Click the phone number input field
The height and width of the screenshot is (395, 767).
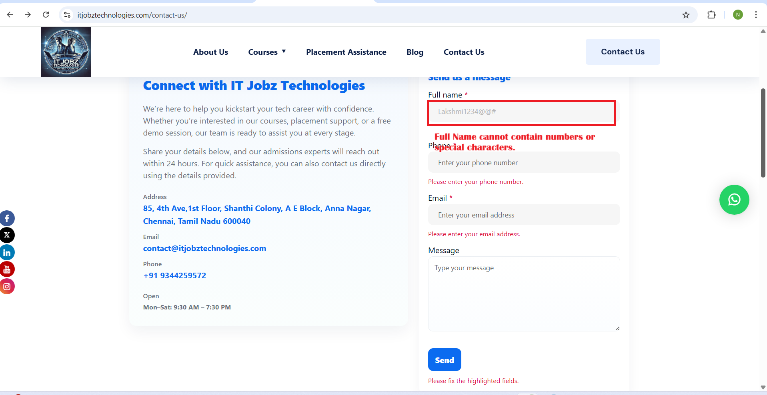[x=524, y=163]
